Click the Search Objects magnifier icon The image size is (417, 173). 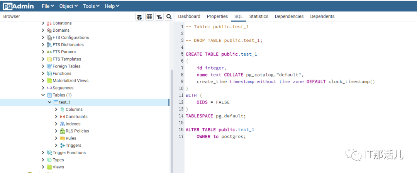169,17
